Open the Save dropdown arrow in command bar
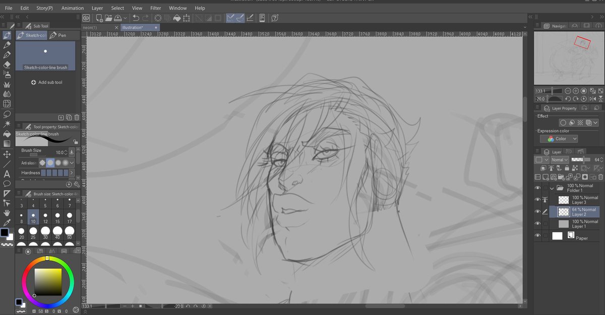 coord(125,19)
